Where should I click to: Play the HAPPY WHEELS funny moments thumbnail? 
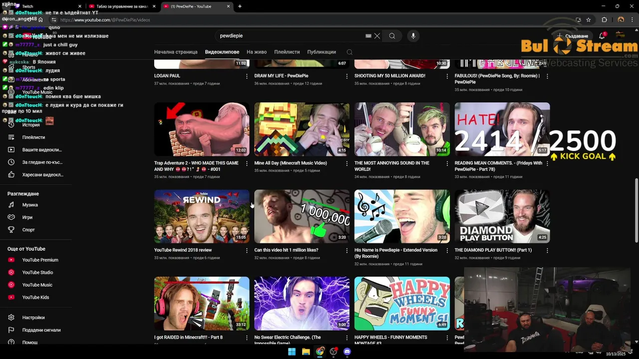[402, 304]
